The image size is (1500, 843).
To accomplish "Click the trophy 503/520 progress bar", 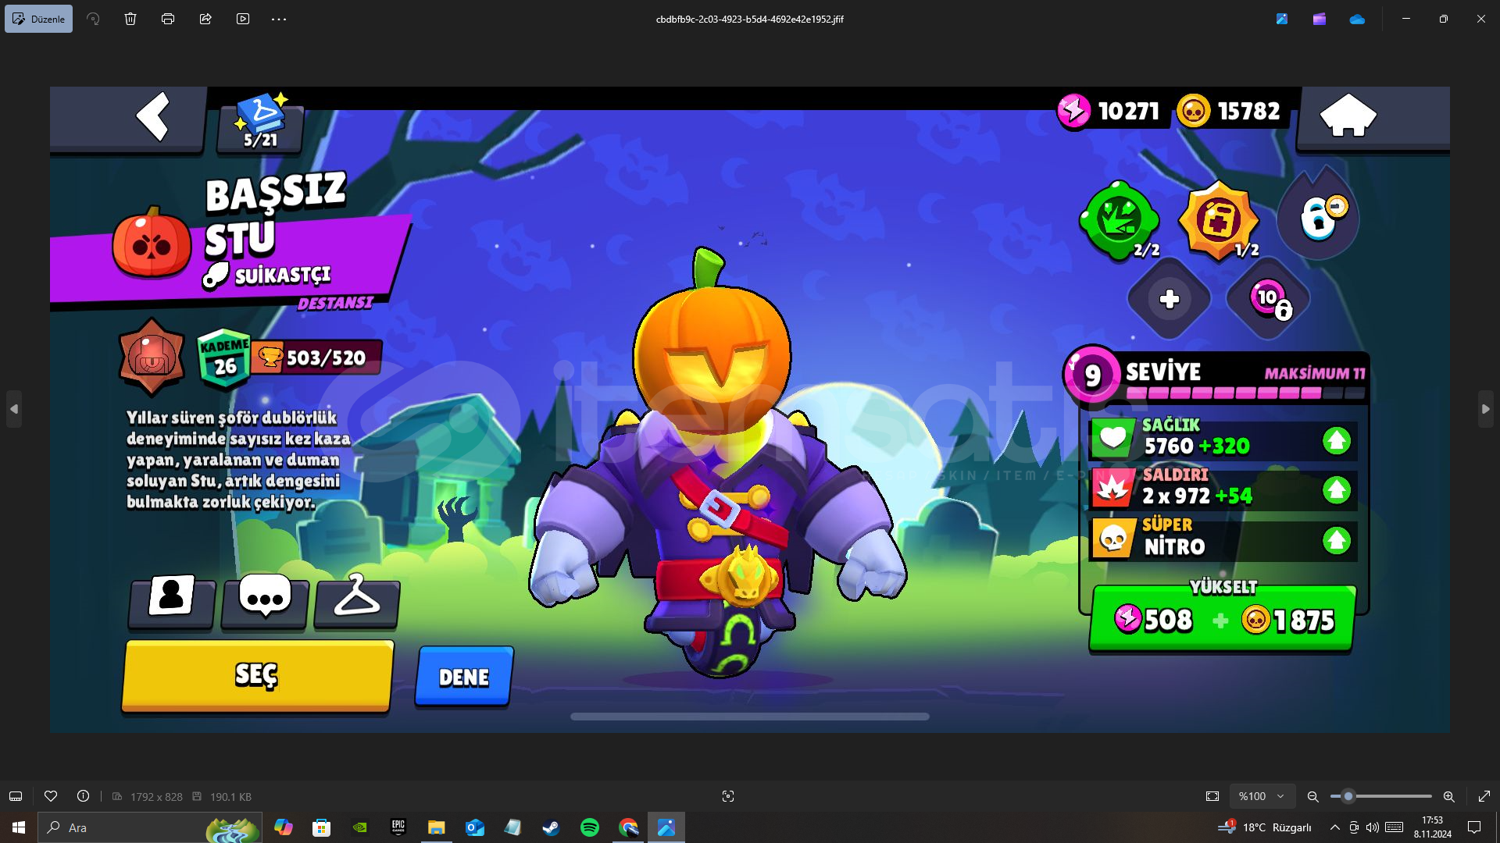I will click(316, 357).
